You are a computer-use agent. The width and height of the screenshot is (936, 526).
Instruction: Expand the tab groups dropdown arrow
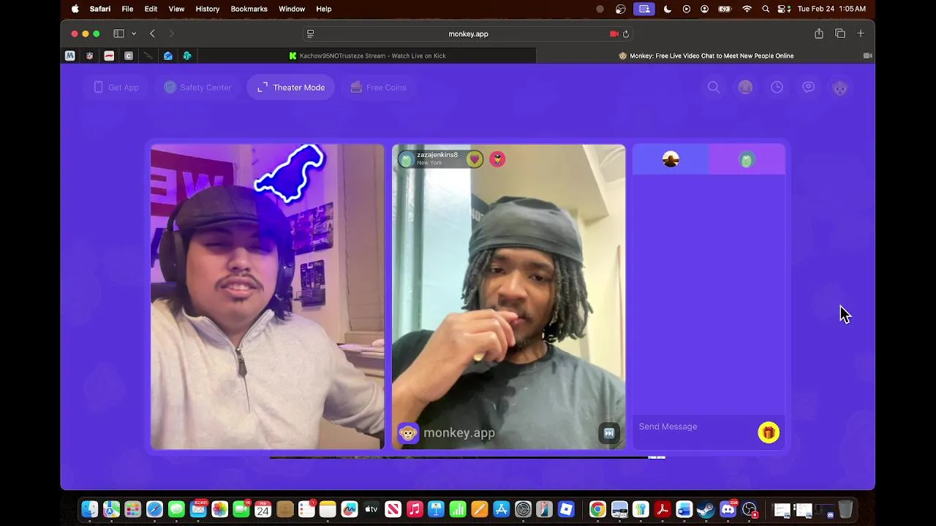click(134, 34)
